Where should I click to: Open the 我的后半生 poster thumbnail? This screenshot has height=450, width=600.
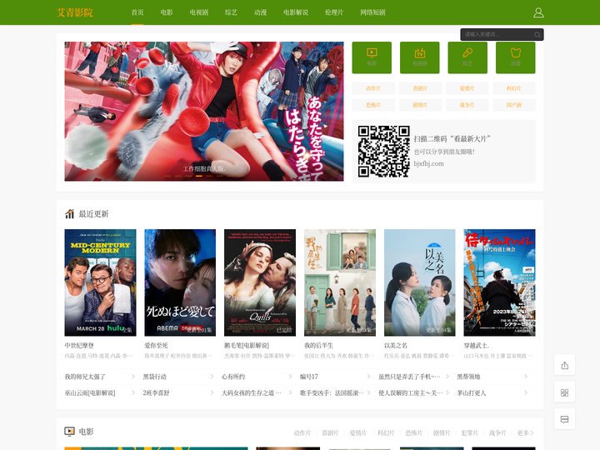340,282
